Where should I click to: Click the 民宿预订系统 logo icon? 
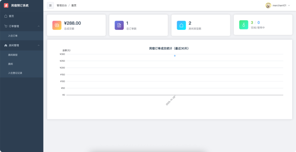pyautogui.click(x=6, y=5)
